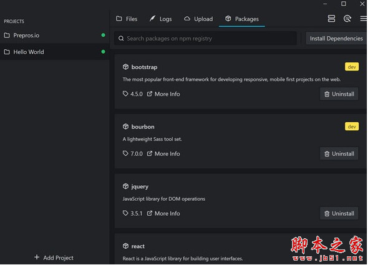This screenshot has width=370, height=265.
Task: Click the Logs tab feather icon
Action: pyautogui.click(x=152, y=18)
